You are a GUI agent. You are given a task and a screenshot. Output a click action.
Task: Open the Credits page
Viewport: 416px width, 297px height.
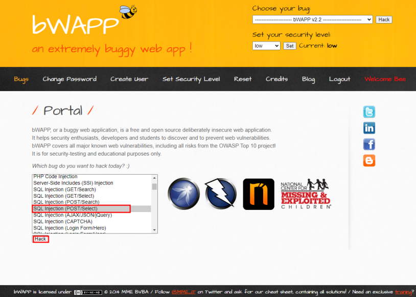coord(276,79)
